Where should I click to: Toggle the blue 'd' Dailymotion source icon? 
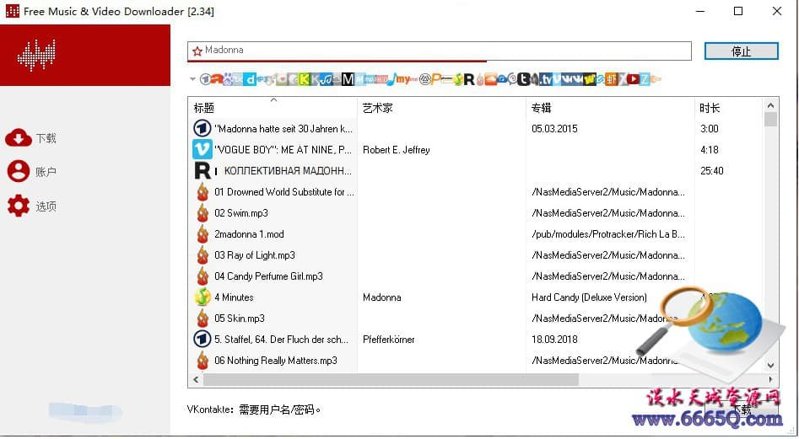(x=251, y=79)
